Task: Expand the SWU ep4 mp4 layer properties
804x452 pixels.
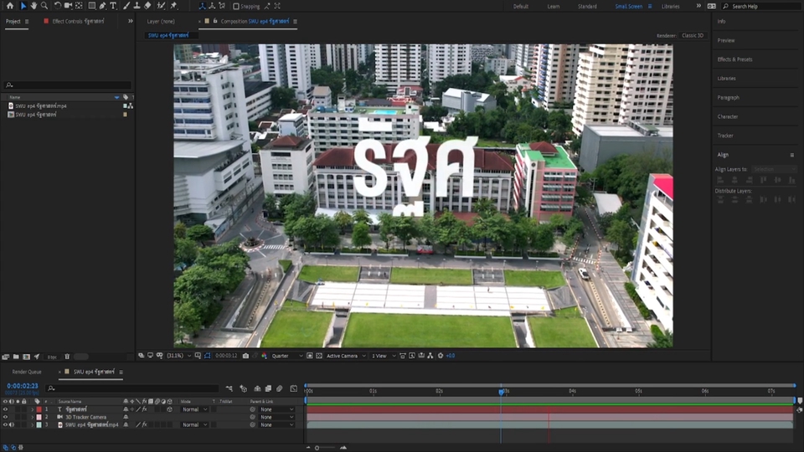Action: 33,425
